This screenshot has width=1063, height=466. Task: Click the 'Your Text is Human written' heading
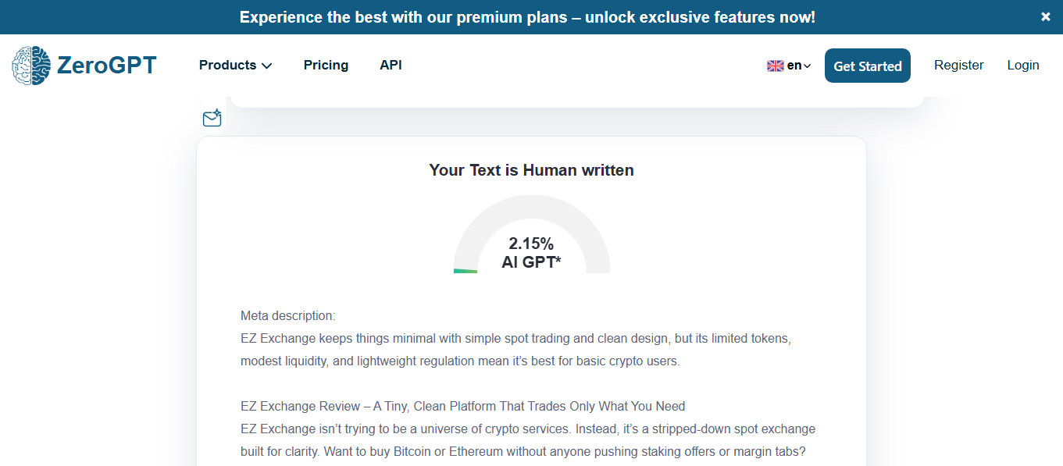click(531, 170)
